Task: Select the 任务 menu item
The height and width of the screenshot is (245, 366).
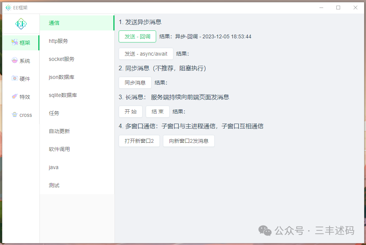Action: tap(77, 113)
